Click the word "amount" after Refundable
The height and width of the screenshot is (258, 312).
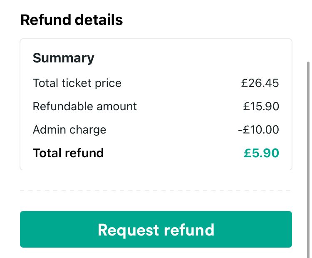117,106
